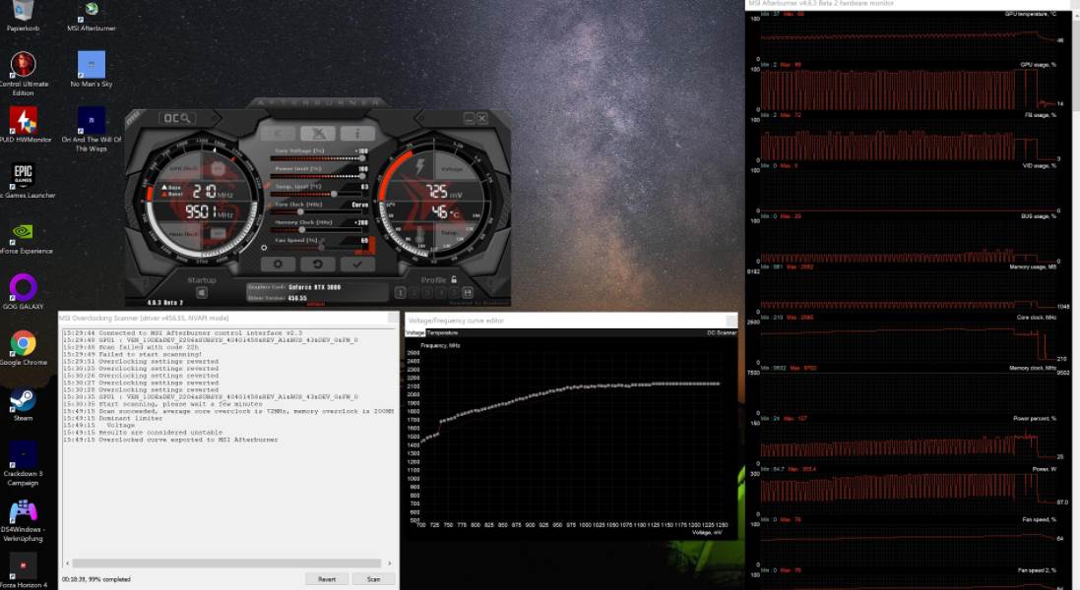Click the 'Dominant limiter' log line
The height and width of the screenshot is (590, 1080).
[x=112, y=418]
